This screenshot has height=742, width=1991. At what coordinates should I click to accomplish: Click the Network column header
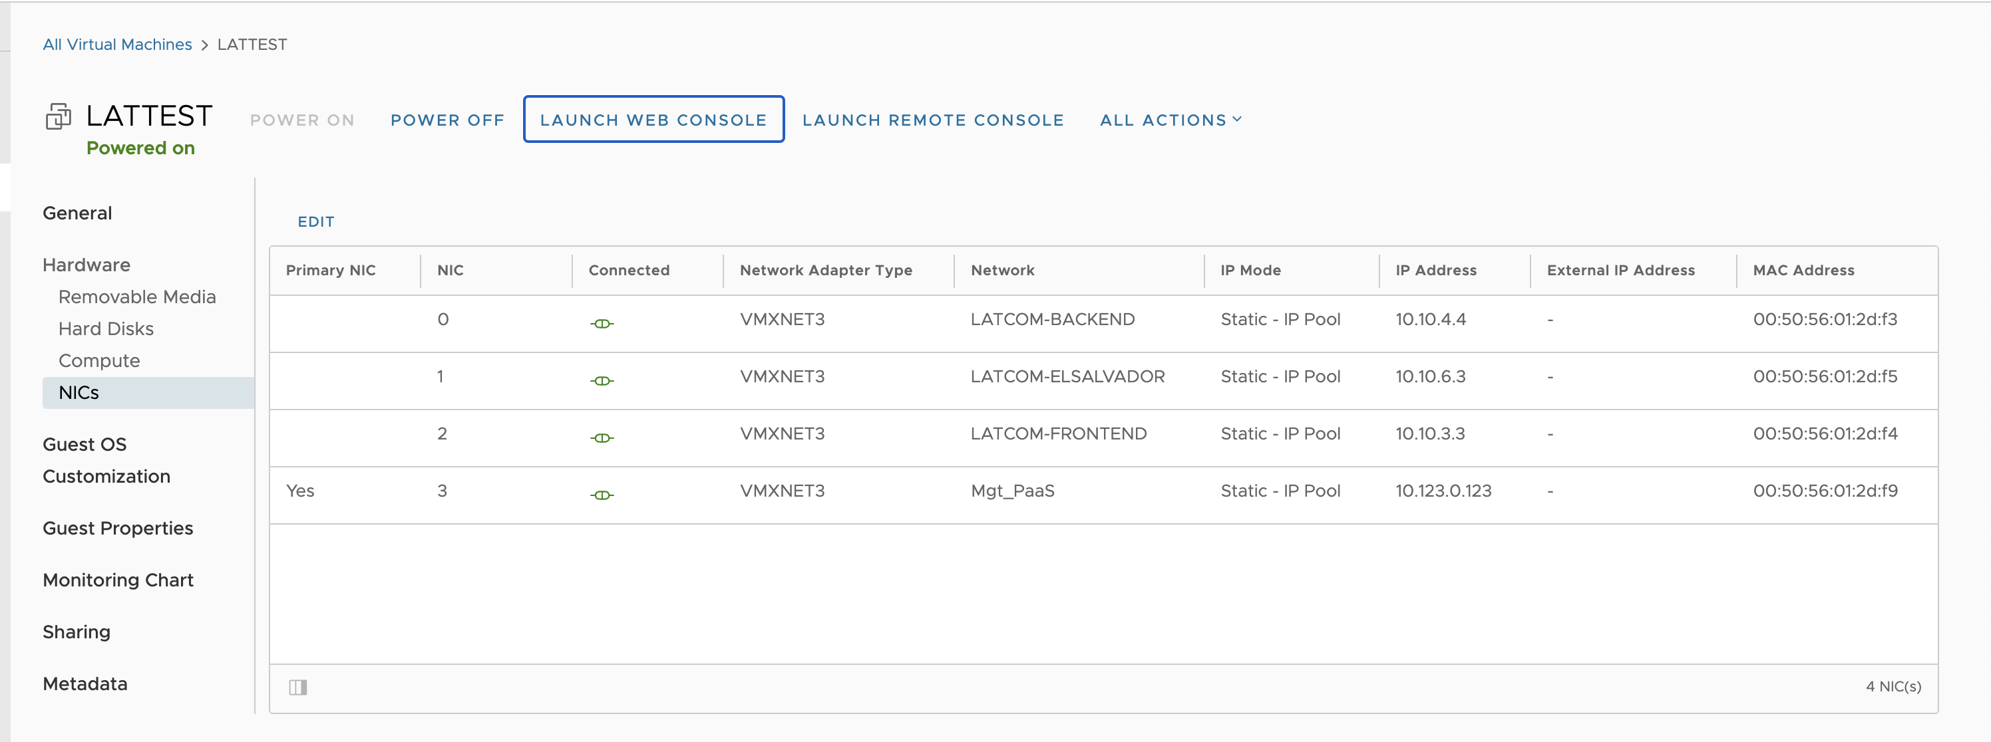(x=1002, y=270)
